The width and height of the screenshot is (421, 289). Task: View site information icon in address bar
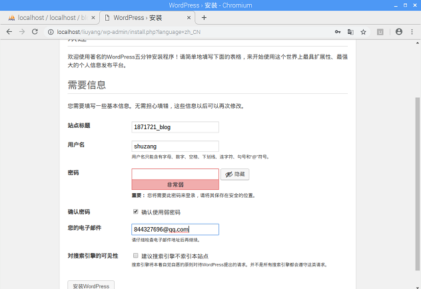pyautogui.click(x=51, y=32)
